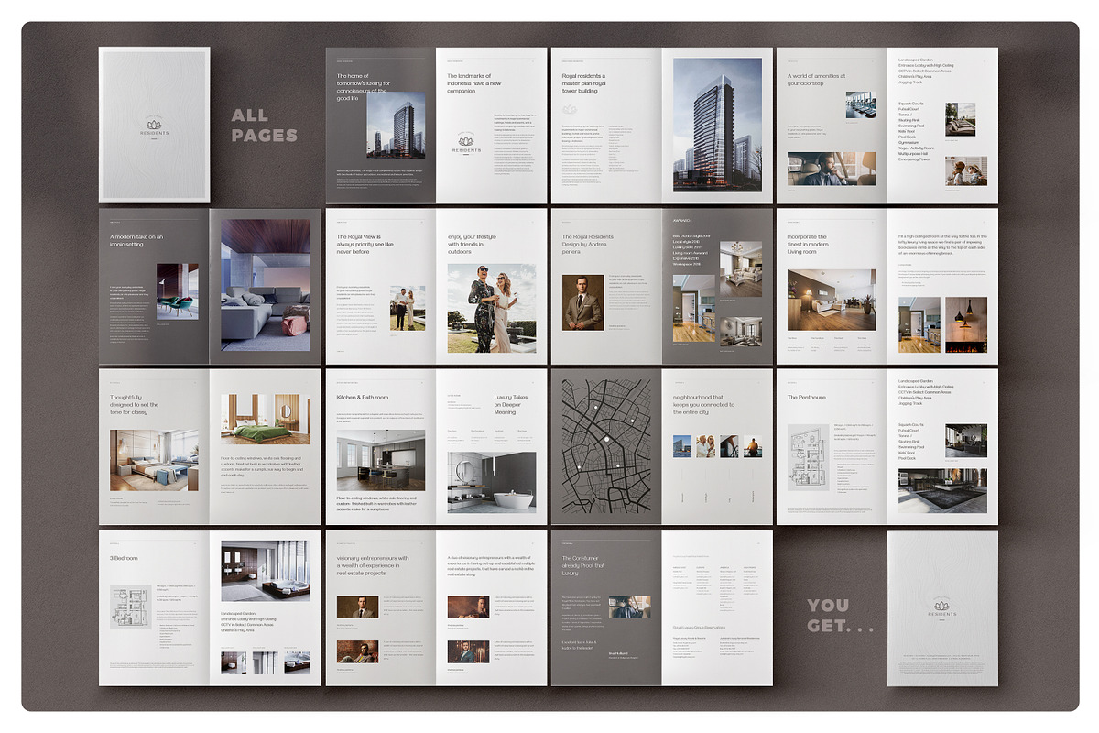Open the small couple photo on Royal View page
This screenshot has height=733, width=1099.
(408, 308)
